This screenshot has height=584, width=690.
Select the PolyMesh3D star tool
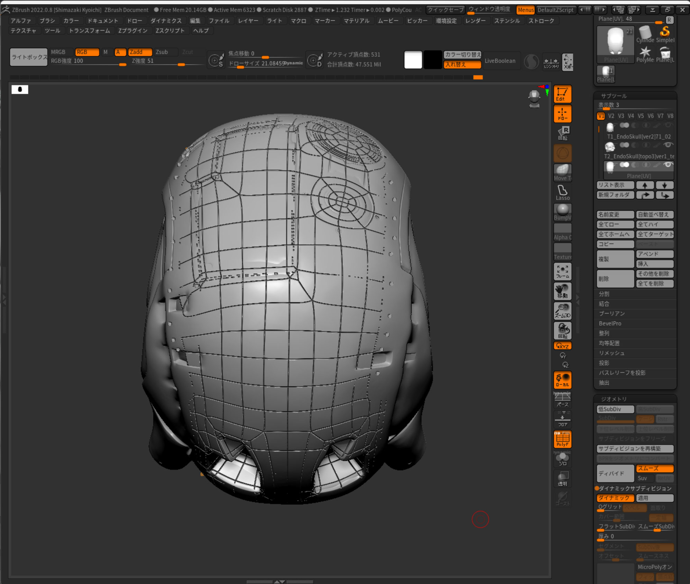point(645,54)
